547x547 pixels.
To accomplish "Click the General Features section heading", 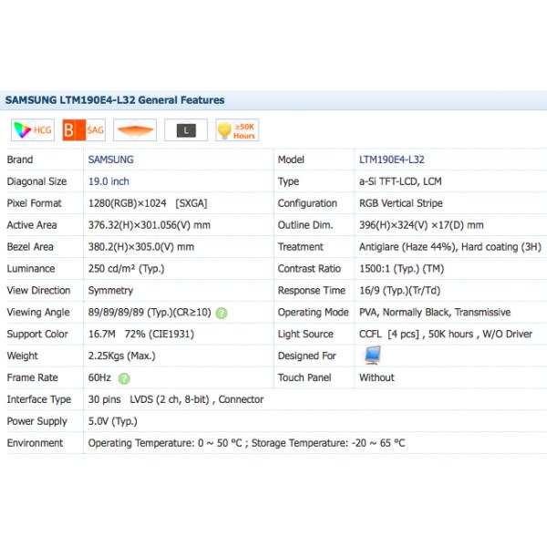I will [x=115, y=99].
